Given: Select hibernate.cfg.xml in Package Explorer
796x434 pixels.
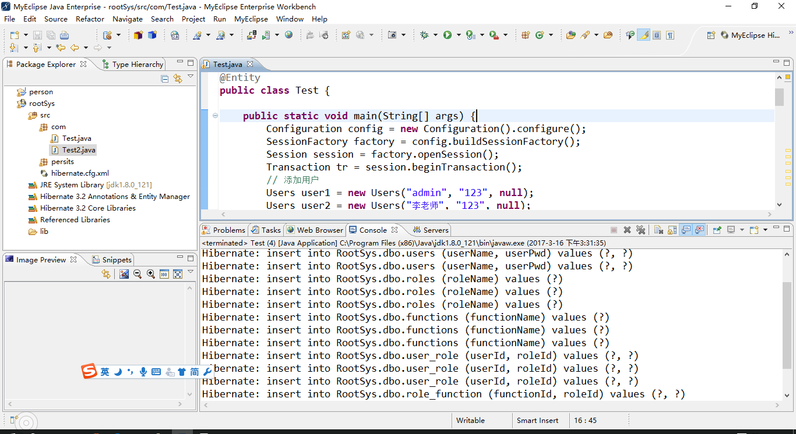Looking at the screenshot, I should [75, 173].
